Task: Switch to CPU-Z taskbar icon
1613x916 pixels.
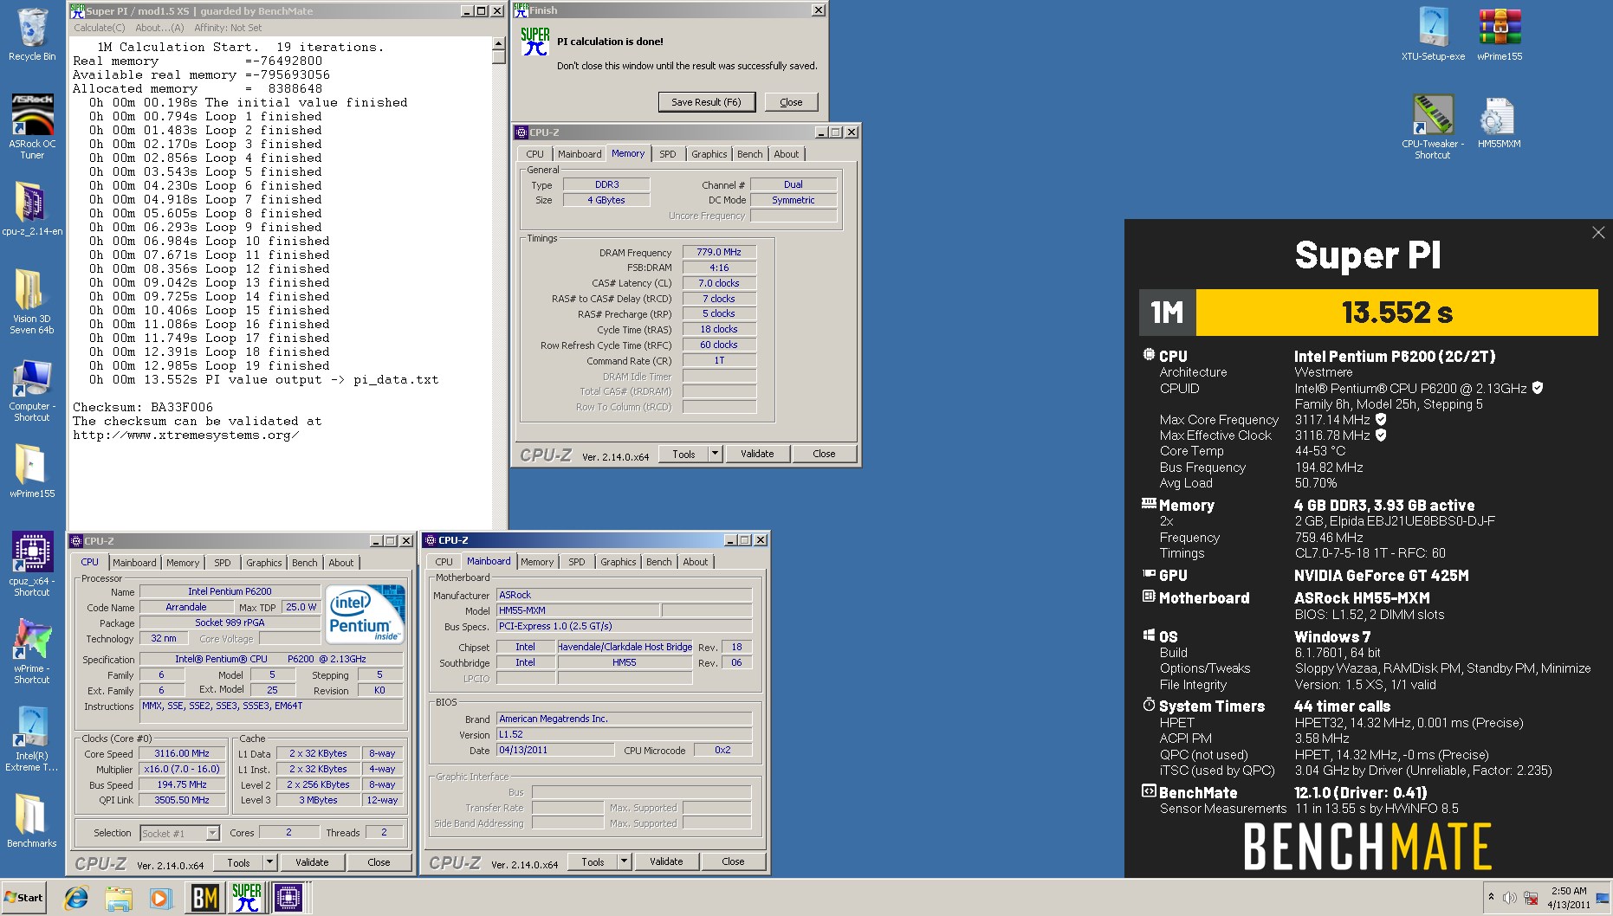Action: [x=288, y=898]
